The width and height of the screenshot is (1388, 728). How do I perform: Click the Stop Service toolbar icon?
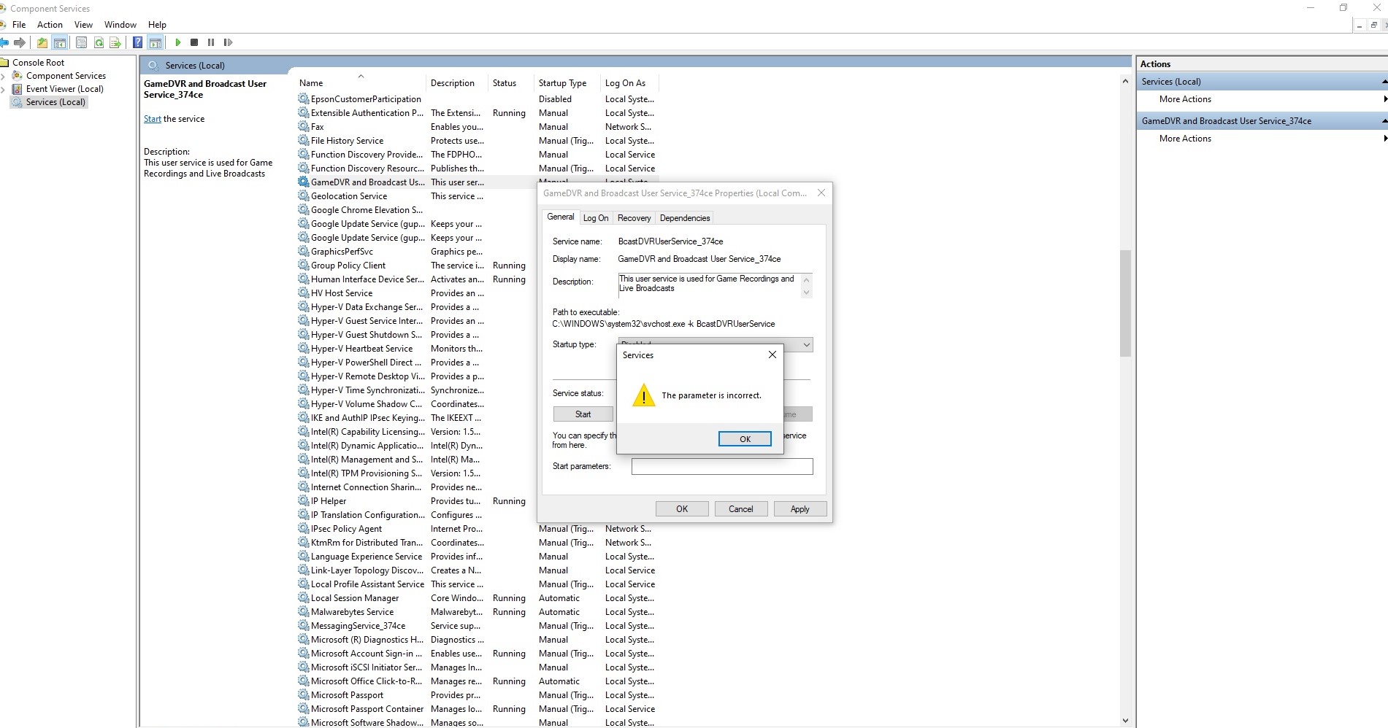pyautogui.click(x=194, y=42)
